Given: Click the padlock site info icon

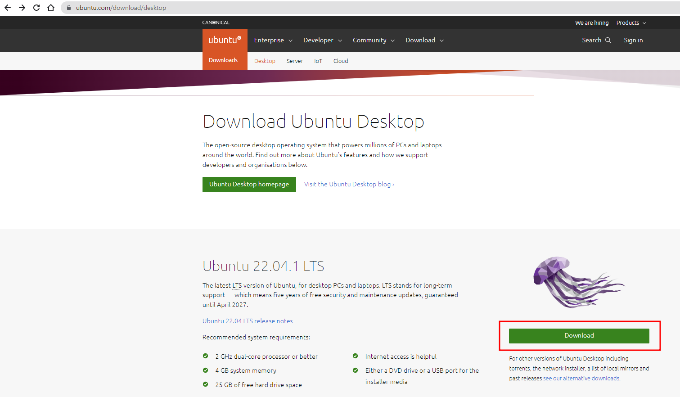Looking at the screenshot, I should tap(69, 8).
